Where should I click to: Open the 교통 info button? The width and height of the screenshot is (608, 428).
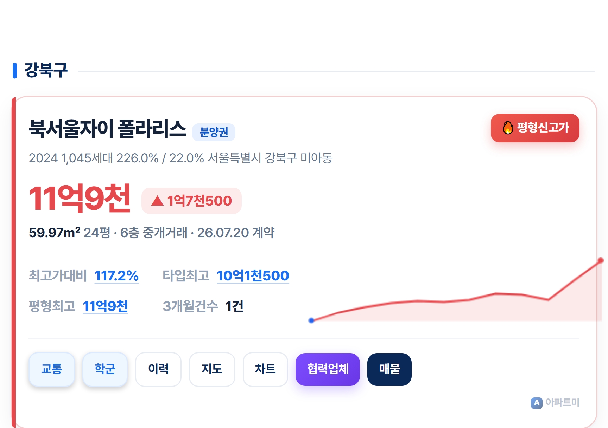click(52, 369)
